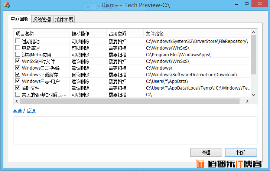Click the 项目名称 column header
Image resolution: width=270 pixels, height=171 pixels.
point(42,33)
